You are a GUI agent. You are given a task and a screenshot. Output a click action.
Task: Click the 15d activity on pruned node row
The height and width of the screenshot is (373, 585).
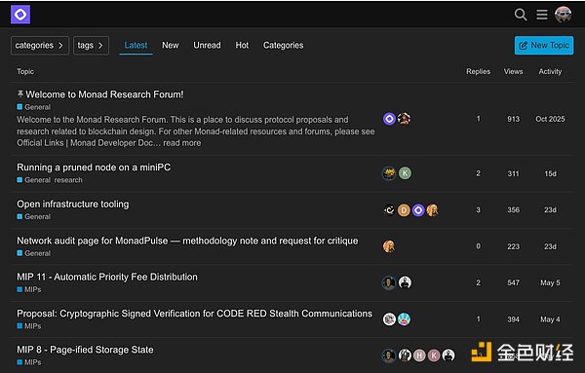[x=550, y=173]
